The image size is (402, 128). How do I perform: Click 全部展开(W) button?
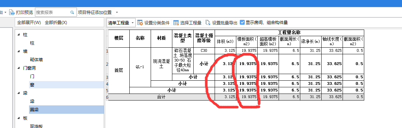pyautogui.click(x=29, y=23)
